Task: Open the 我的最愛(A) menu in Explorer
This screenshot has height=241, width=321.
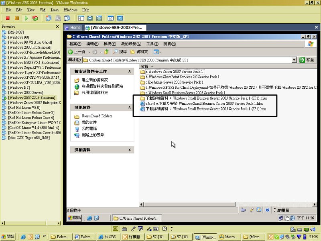Action: point(131,44)
